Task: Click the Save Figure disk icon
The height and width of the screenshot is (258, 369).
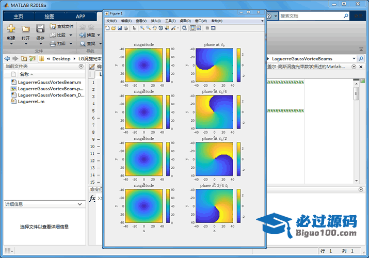Action: 120,28
